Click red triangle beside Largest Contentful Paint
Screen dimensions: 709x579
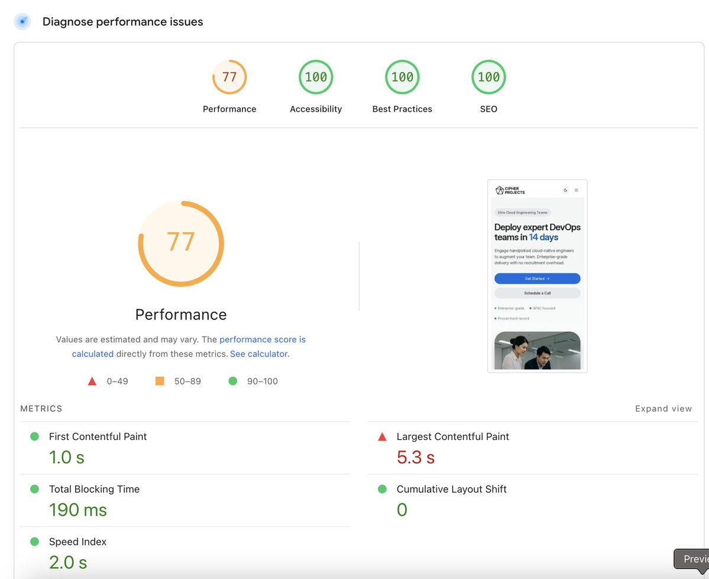click(382, 436)
